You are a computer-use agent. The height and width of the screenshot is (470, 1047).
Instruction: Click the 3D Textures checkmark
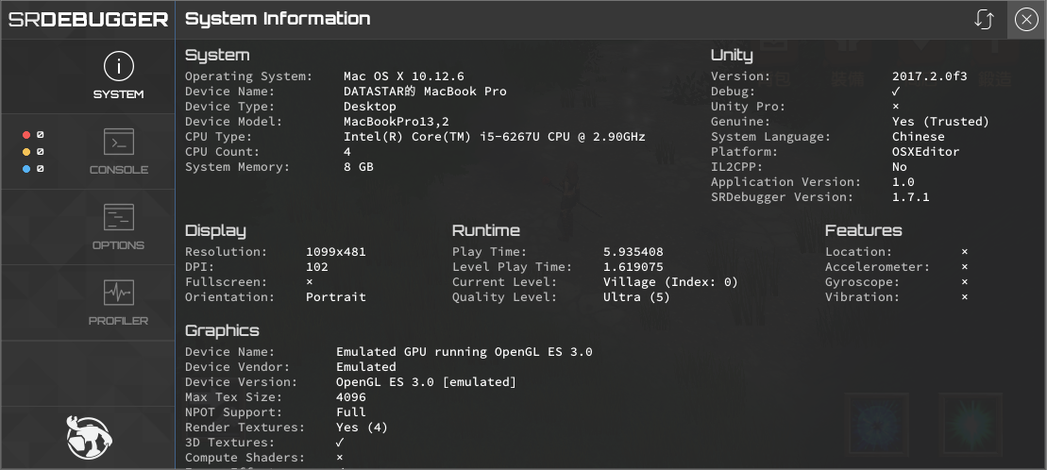coord(340,443)
